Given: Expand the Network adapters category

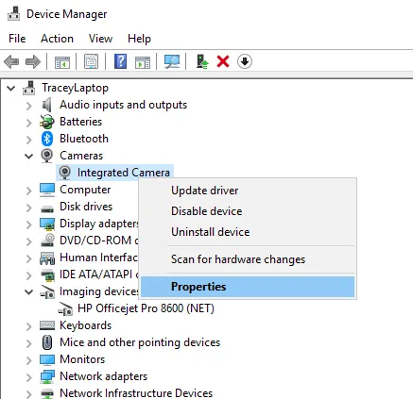Looking at the screenshot, I should [29, 377].
